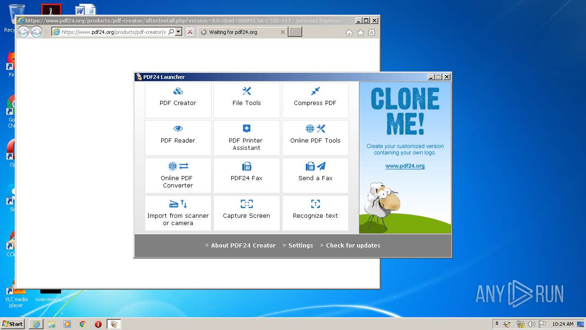586x330 pixels.
Task: Open the PDF24 Settings link
Action: 300,245
